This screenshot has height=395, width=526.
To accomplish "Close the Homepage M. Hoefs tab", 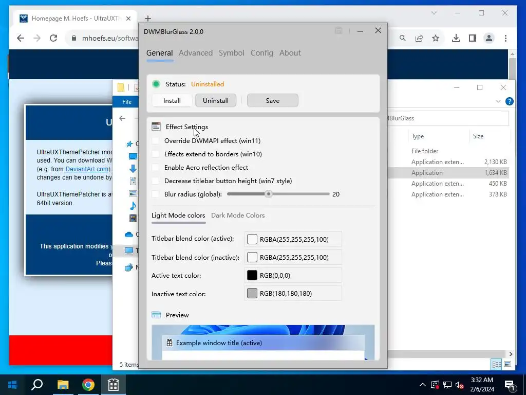I will point(128,19).
